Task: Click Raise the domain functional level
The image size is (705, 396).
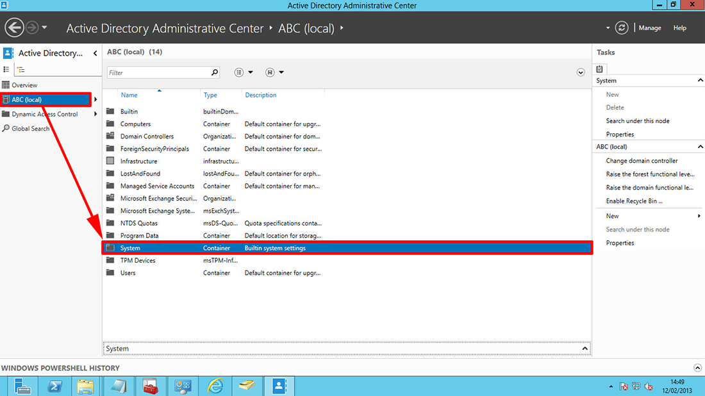Action: tap(650, 188)
